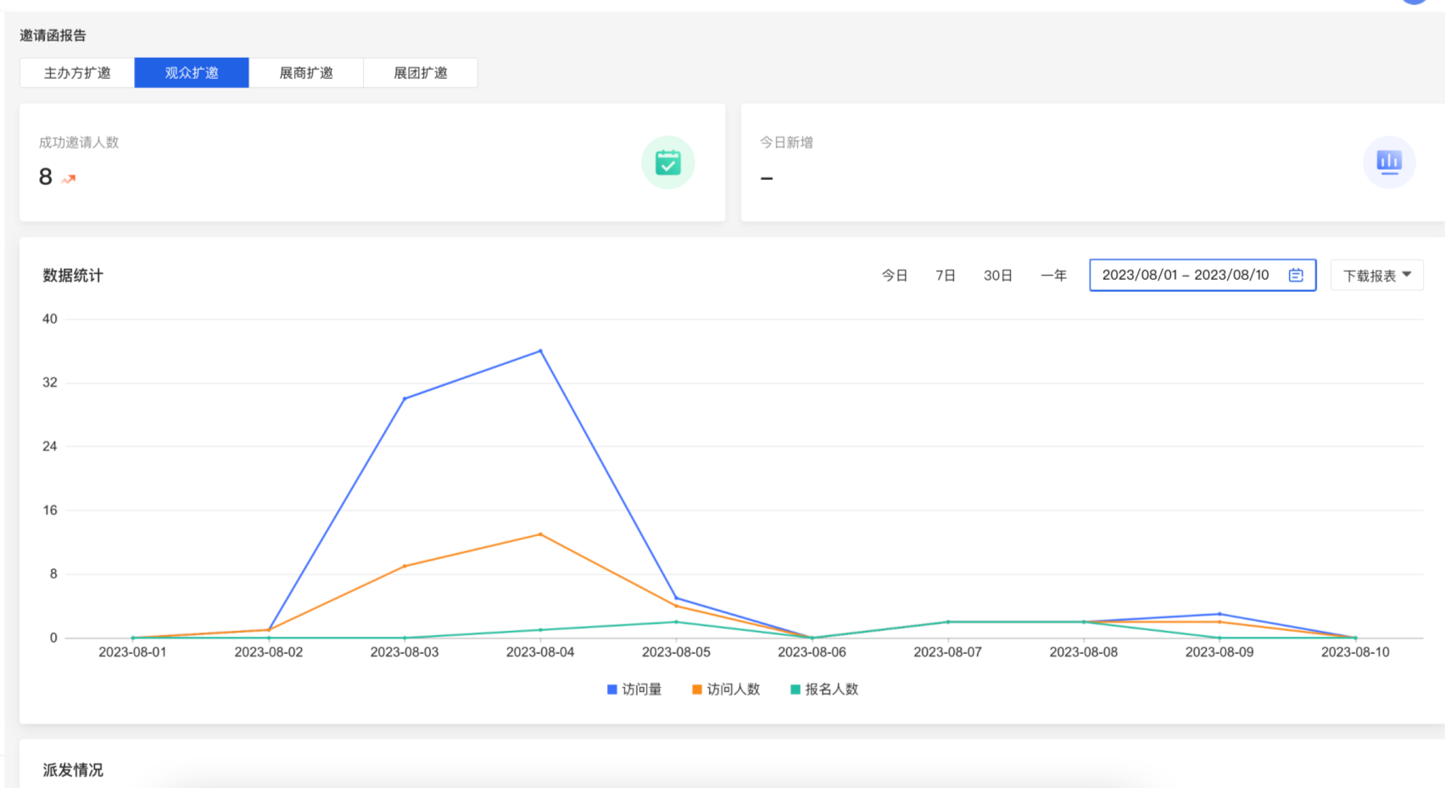Viewport: 1445px width, 788px height.
Task: Open the 展商扩邀 tab
Action: coord(306,73)
